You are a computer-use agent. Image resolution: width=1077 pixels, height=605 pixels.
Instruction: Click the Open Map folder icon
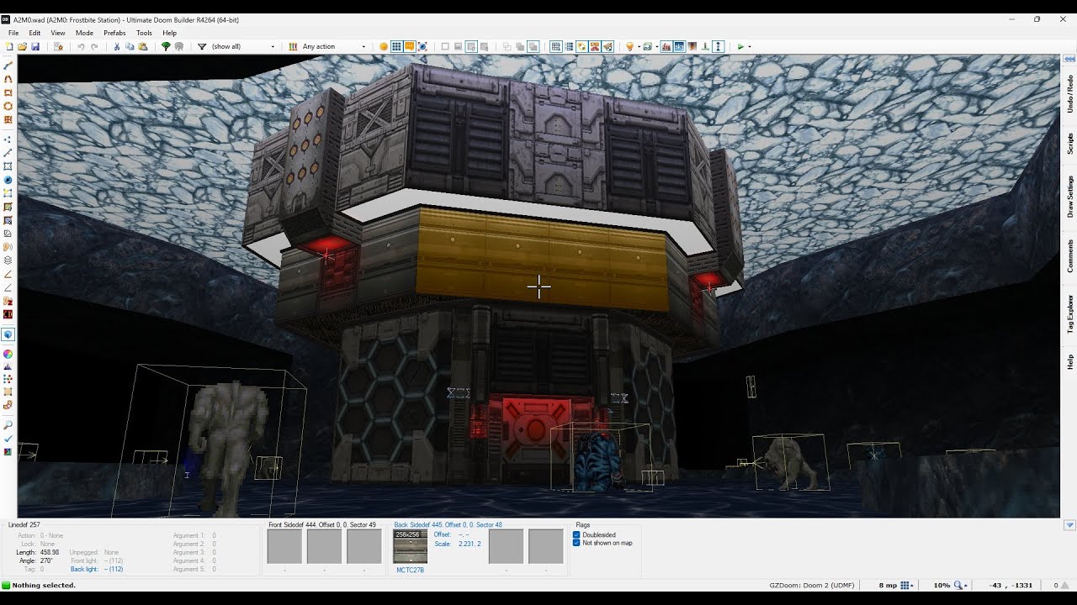point(22,46)
